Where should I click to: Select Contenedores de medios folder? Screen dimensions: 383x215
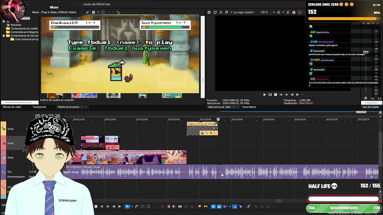coord(24,29)
